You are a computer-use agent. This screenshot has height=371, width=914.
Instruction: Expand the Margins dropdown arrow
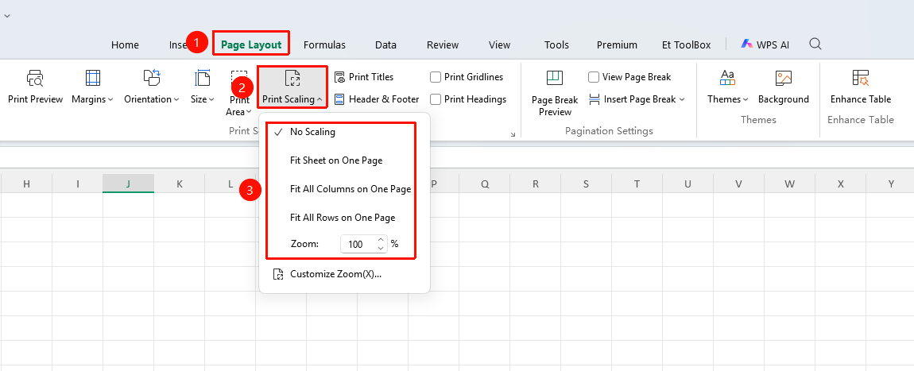point(110,99)
